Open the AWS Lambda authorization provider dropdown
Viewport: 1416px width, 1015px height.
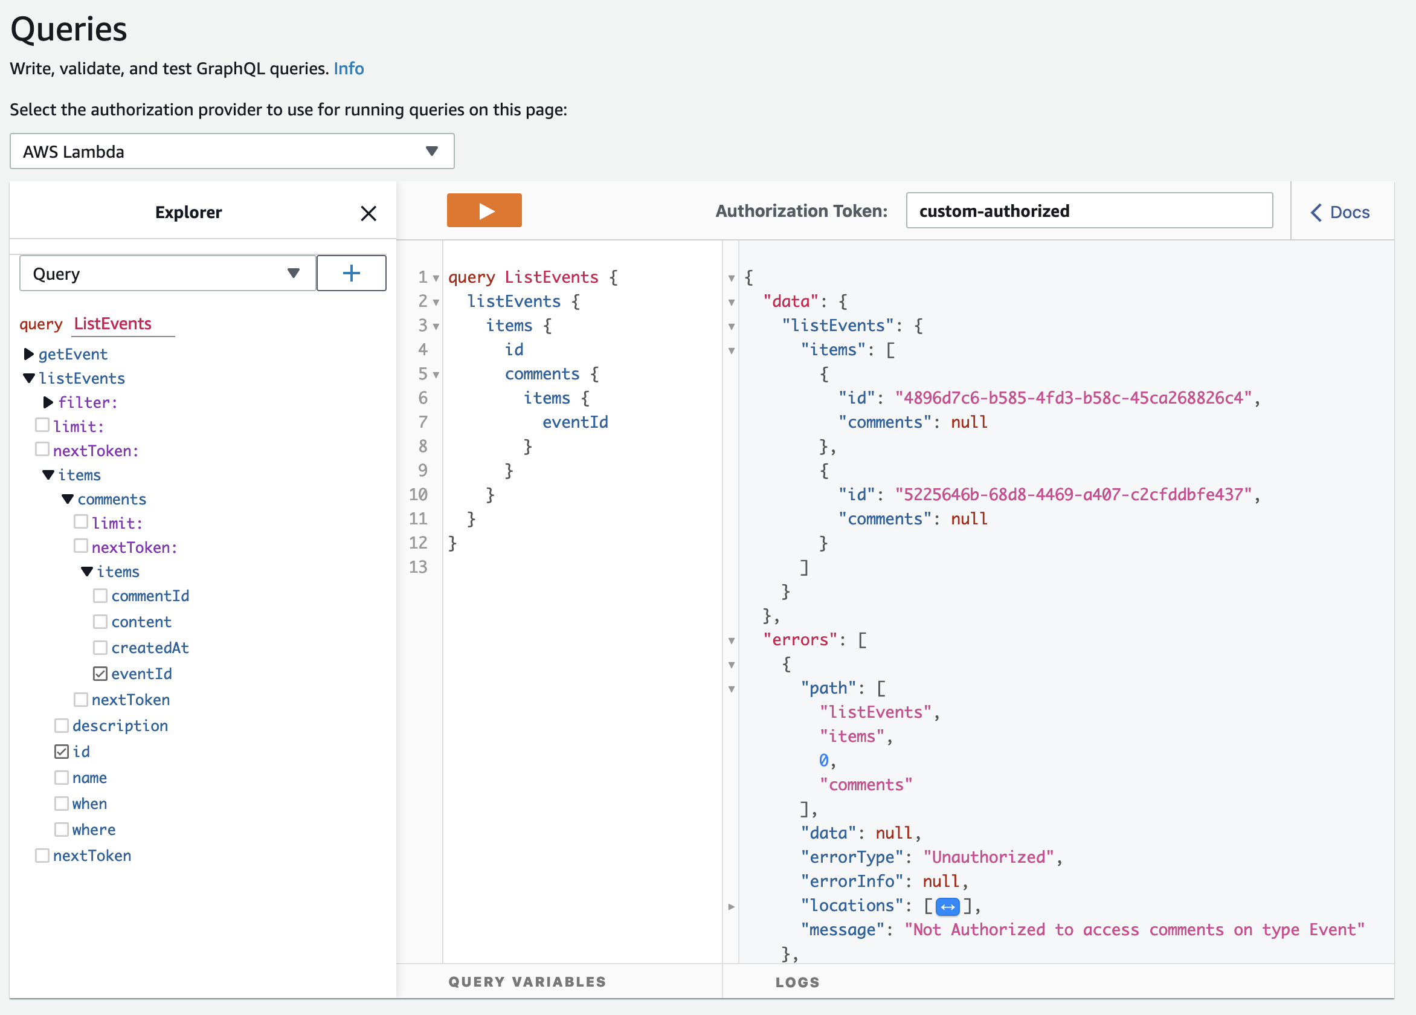(231, 151)
